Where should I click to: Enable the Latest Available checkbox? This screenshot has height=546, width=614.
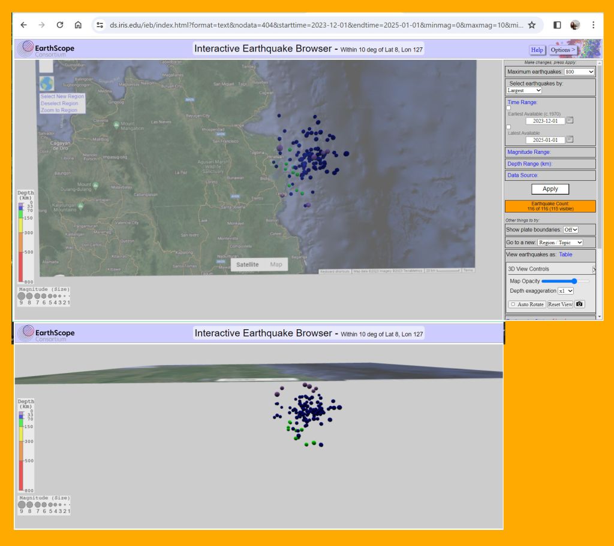[x=510, y=127]
